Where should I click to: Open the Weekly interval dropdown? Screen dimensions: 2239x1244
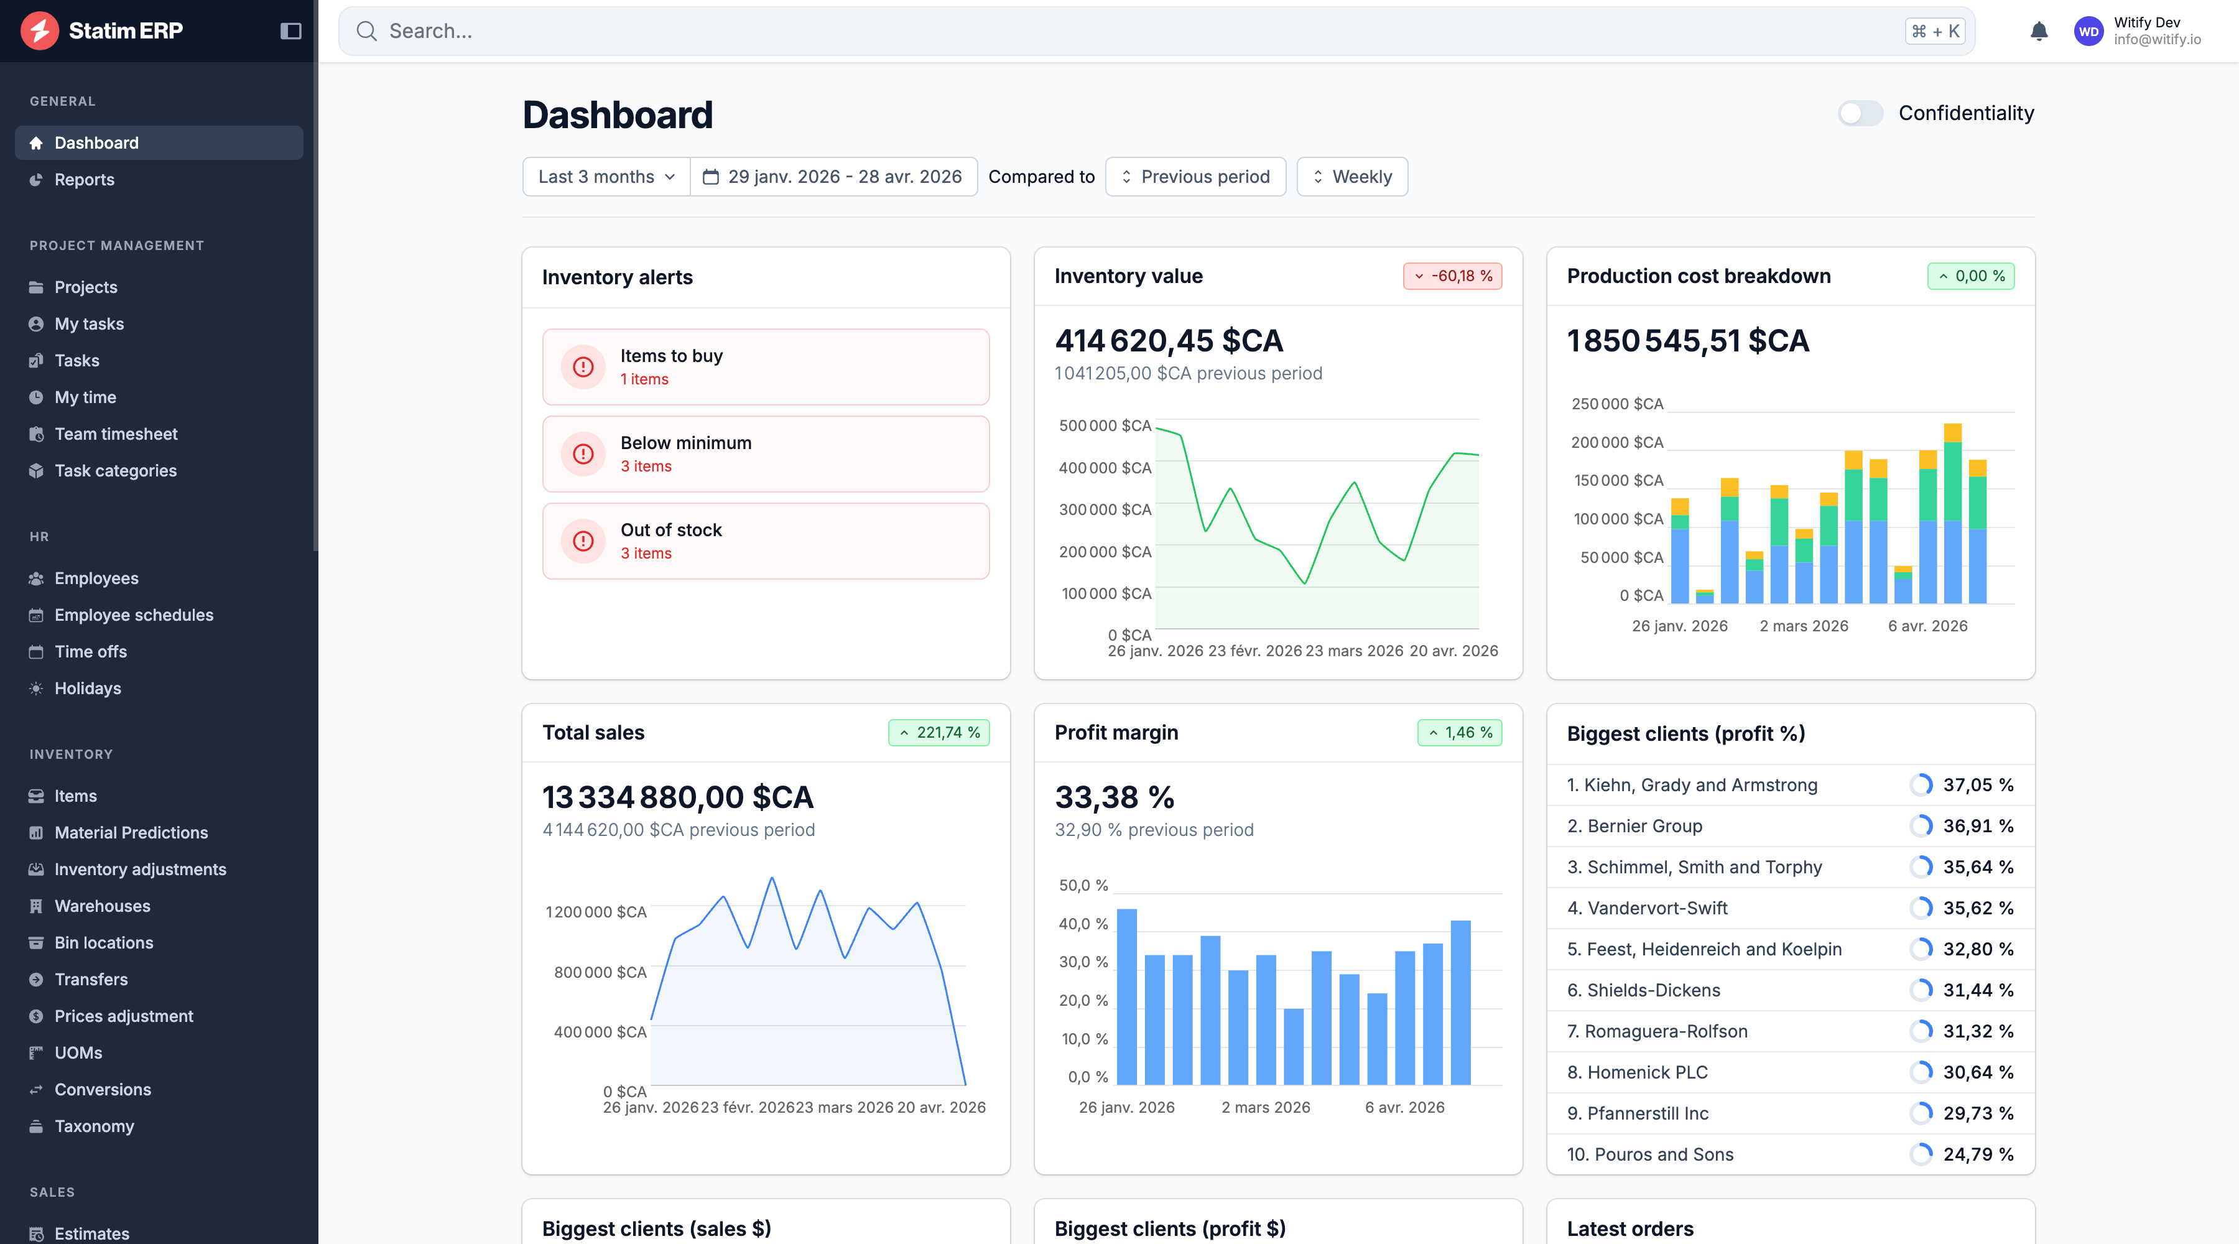tap(1353, 177)
